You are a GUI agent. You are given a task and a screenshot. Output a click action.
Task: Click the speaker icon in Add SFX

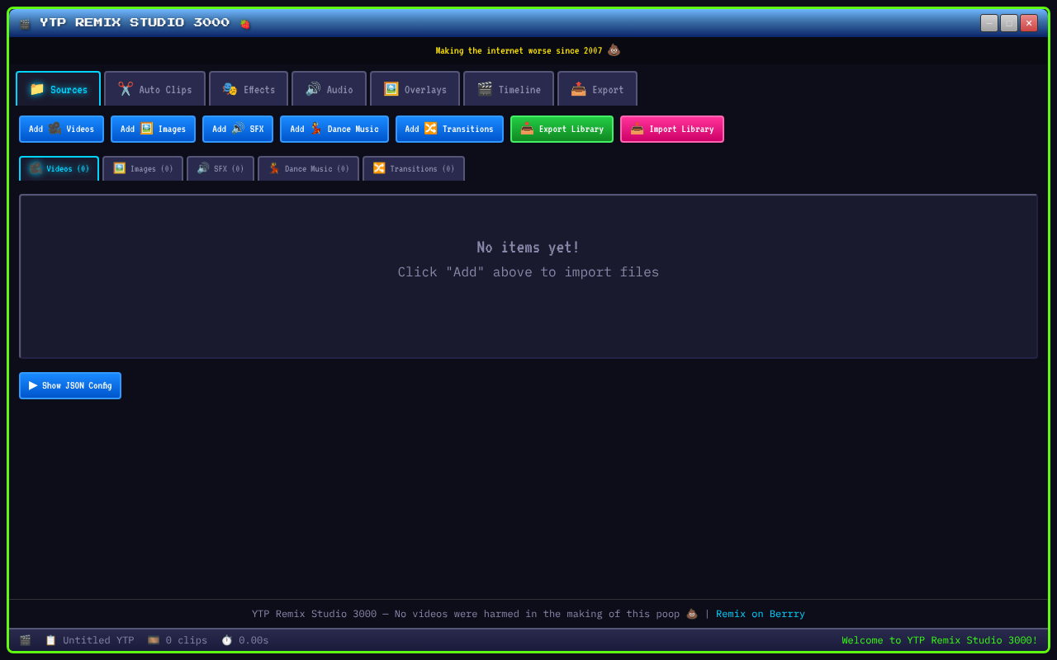[x=238, y=129]
